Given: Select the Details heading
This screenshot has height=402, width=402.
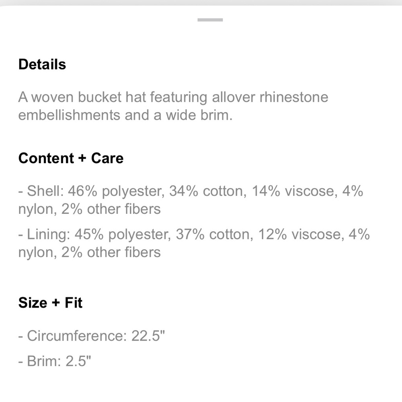Looking at the screenshot, I should click(42, 64).
